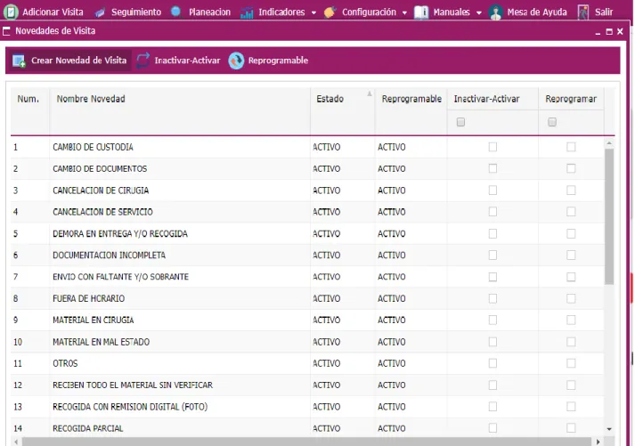Select the MATERIAL EN CIRUGIA row
Screen dimensions: 635x446
[x=307, y=320]
